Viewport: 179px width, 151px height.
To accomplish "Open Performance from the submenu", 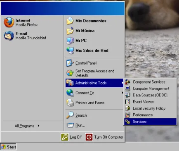I will [x=150, y=115].
